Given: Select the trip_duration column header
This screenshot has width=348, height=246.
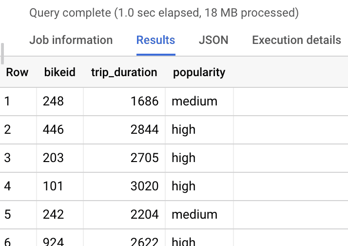Looking at the screenshot, I should pyautogui.click(x=124, y=73).
